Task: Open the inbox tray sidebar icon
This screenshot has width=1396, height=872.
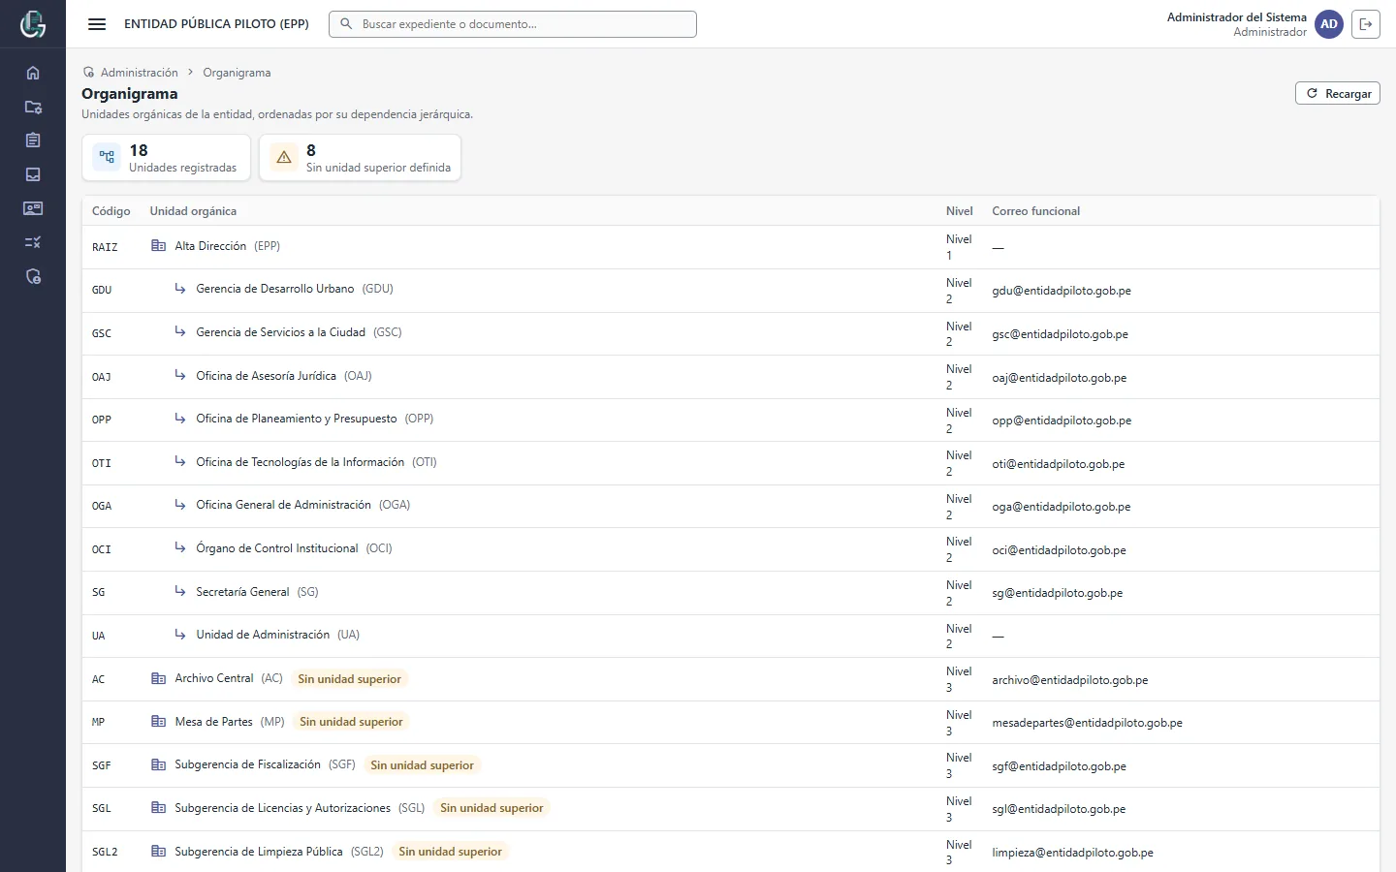Action: point(33,174)
